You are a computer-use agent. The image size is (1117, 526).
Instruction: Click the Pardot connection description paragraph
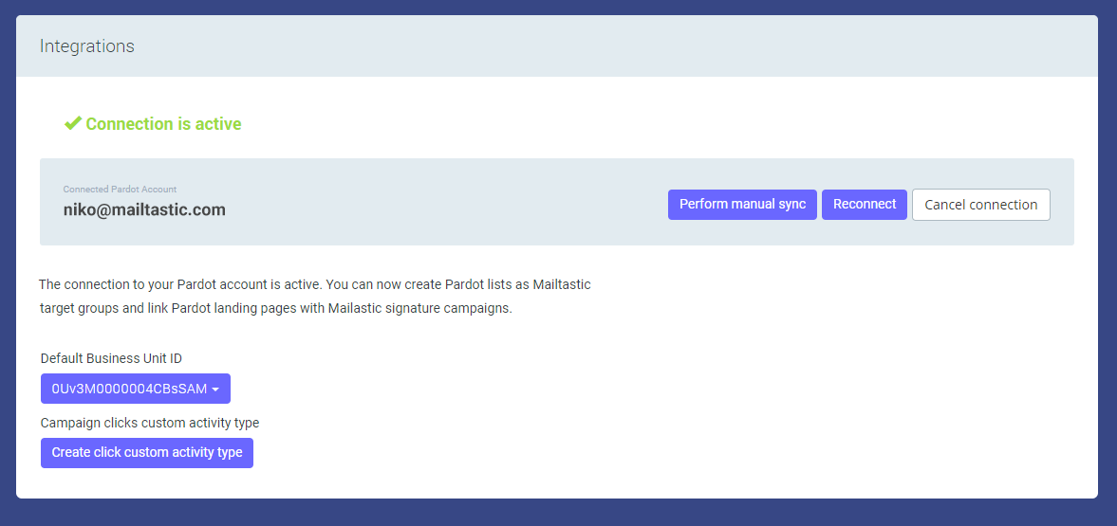pos(315,297)
